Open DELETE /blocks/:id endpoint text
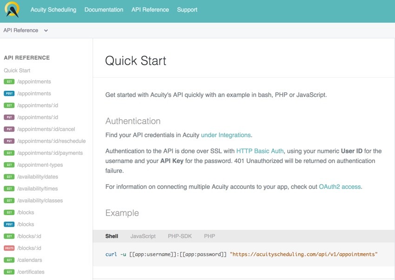The height and width of the screenshot is (280, 395). point(29,248)
